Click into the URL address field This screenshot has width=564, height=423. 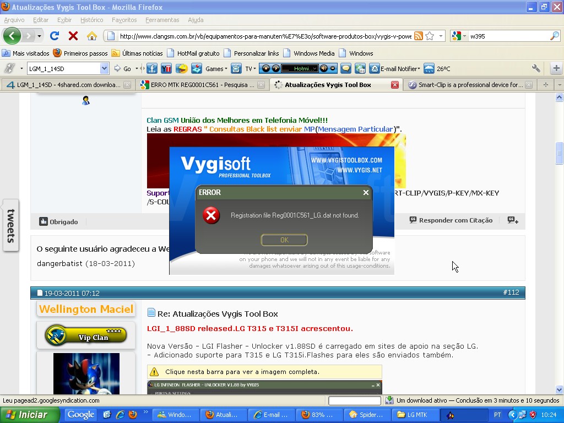[265, 36]
